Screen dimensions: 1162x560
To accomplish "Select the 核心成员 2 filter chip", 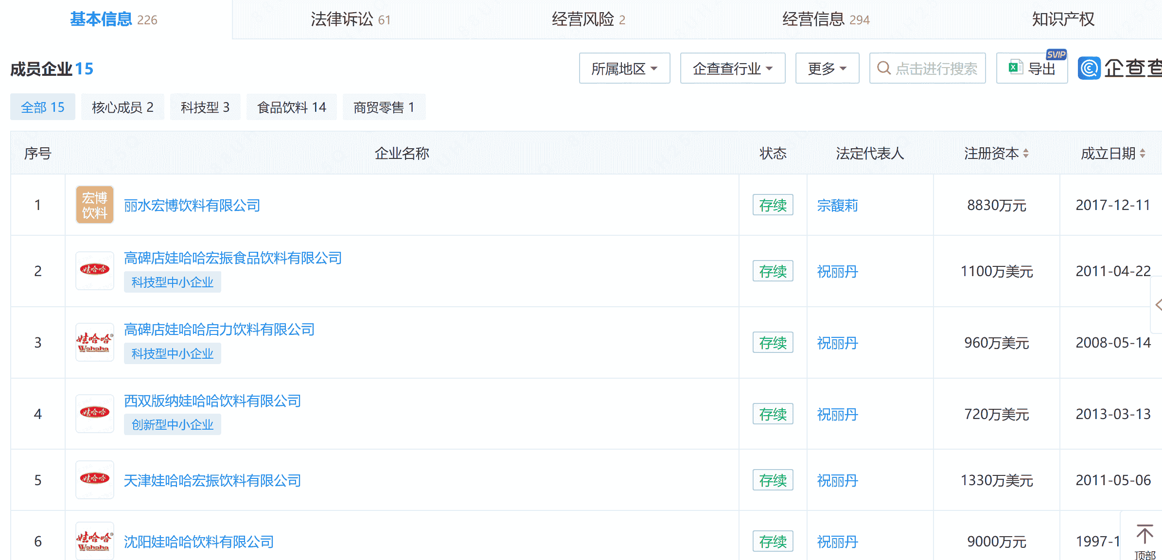I will click(123, 107).
